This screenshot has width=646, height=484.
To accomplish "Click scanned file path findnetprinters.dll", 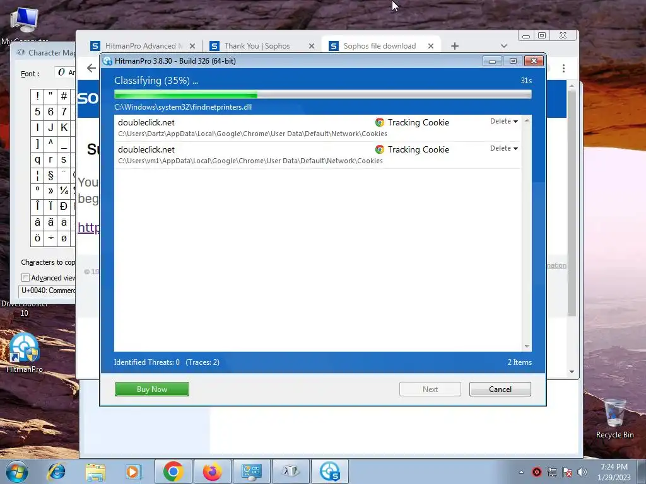I will tap(183, 107).
